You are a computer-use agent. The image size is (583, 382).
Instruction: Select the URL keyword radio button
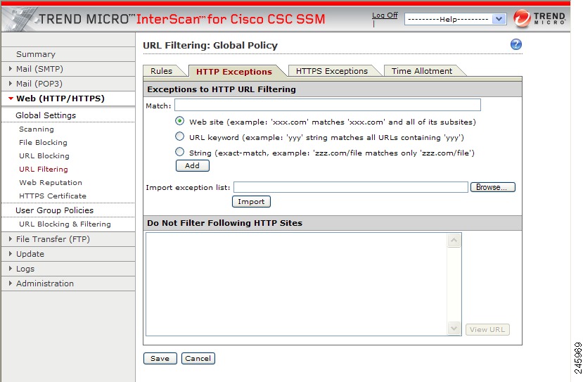179,136
